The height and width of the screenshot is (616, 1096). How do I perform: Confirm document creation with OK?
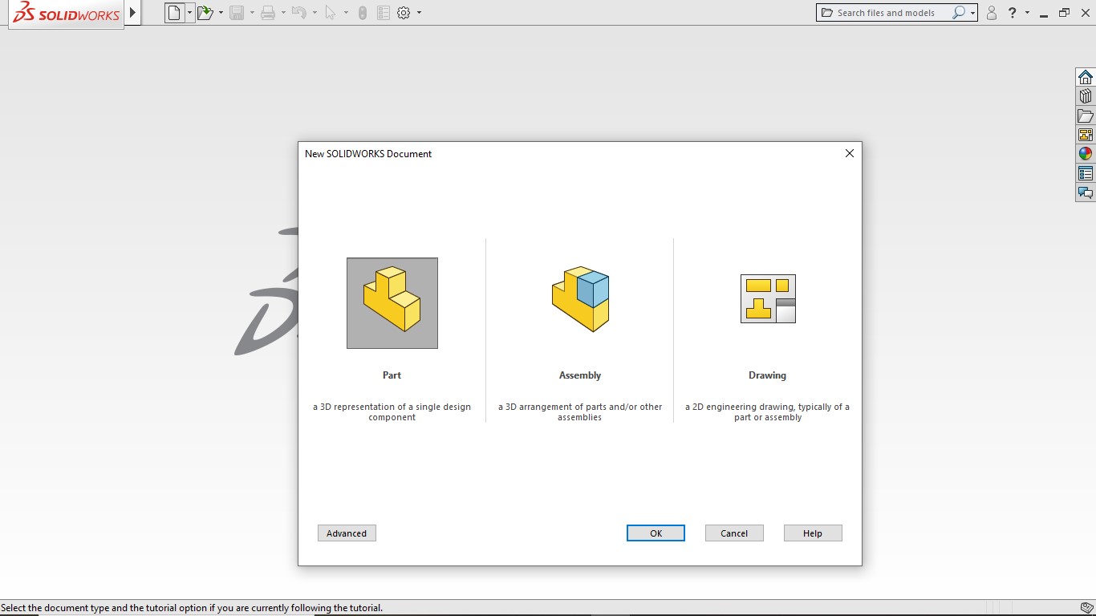click(655, 533)
